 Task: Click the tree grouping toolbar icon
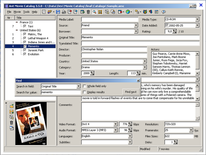tap(137, 12)
